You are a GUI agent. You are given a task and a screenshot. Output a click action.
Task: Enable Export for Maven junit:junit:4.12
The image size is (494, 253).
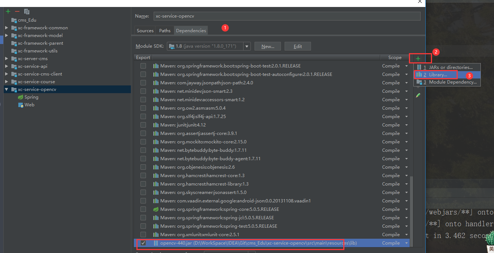[143, 125]
